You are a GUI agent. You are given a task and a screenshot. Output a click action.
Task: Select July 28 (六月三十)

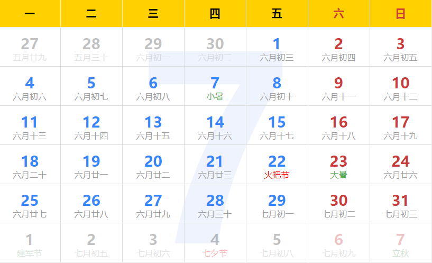click(215, 203)
